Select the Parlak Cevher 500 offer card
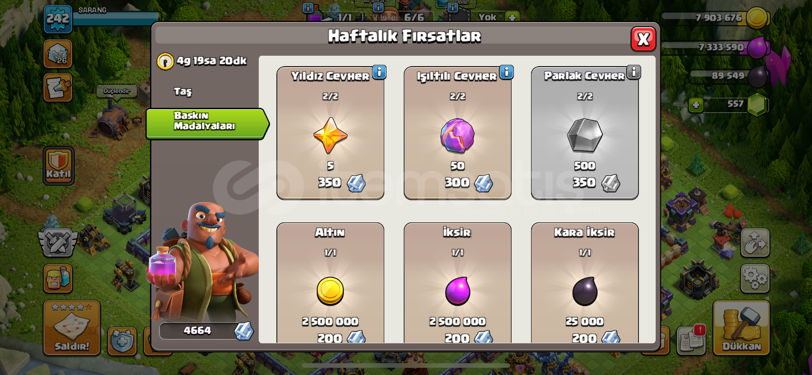 (585, 133)
